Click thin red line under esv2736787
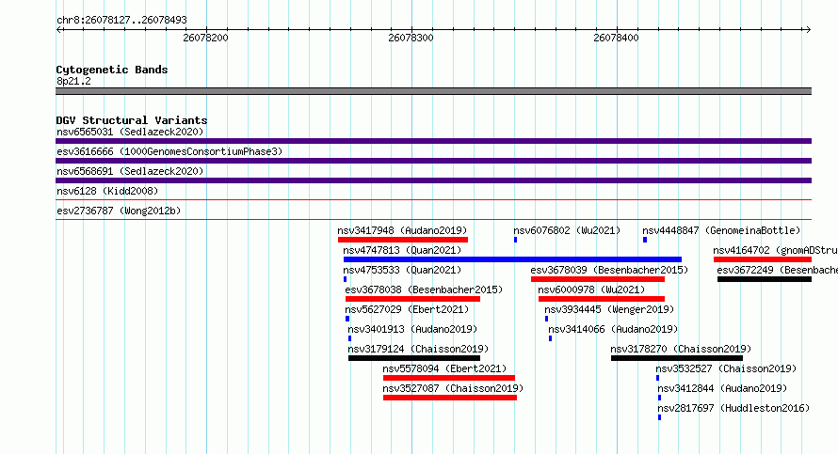The image size is (838, 454). [433, 220]
